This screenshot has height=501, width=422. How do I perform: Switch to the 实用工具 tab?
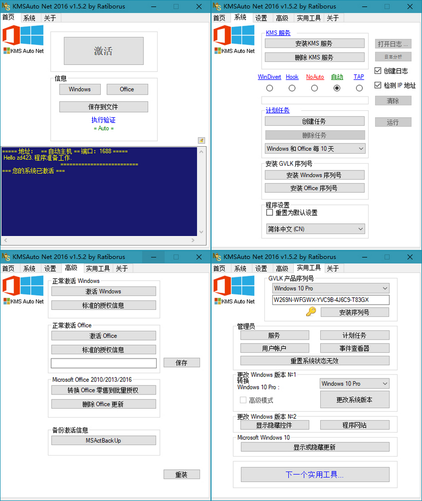(309, 17)
